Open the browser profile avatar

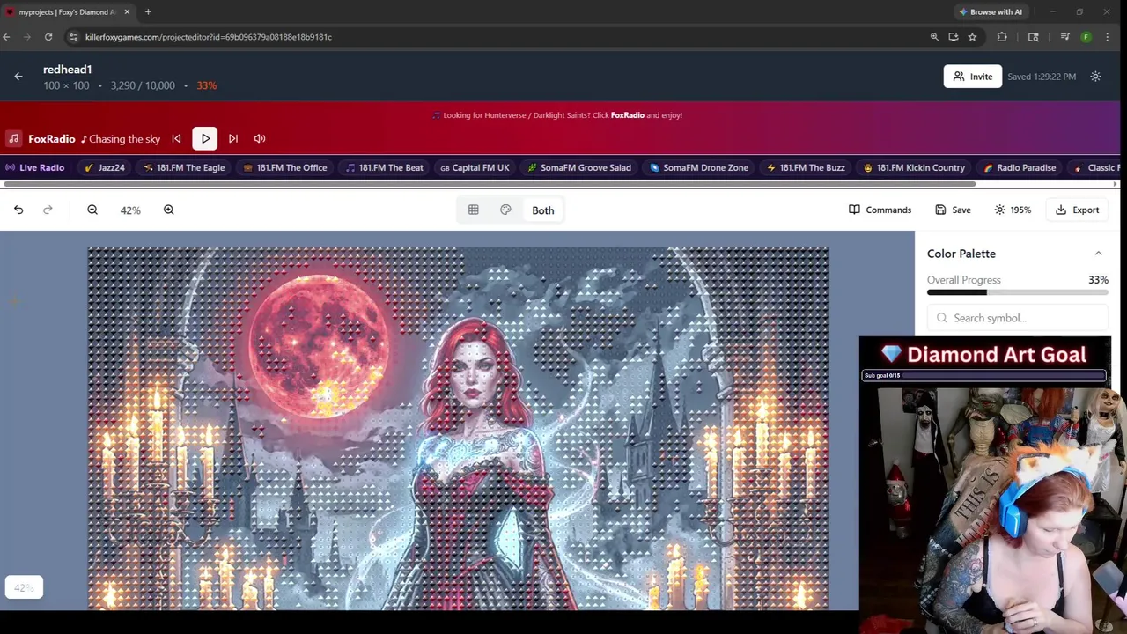coord(1086,37)
